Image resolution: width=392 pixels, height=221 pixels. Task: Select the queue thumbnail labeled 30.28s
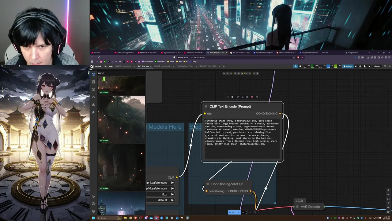122,120
